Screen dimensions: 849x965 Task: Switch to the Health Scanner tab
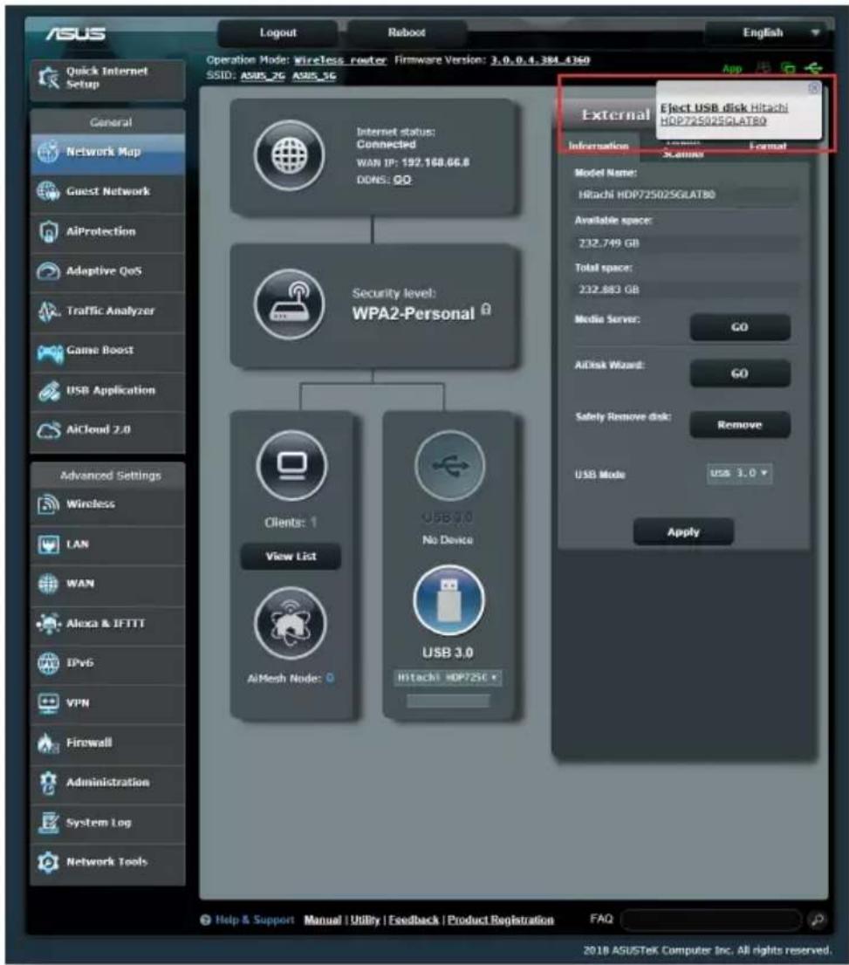(x=683, y=149)
